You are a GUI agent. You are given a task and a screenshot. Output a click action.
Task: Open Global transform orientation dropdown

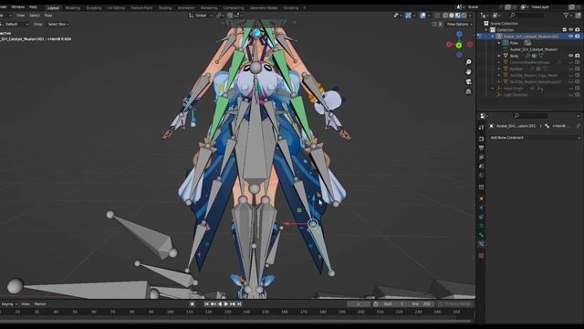[201, 16]
